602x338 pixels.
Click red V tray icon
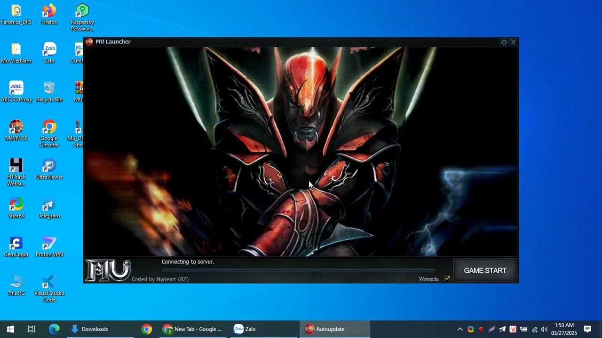[513, 329]
